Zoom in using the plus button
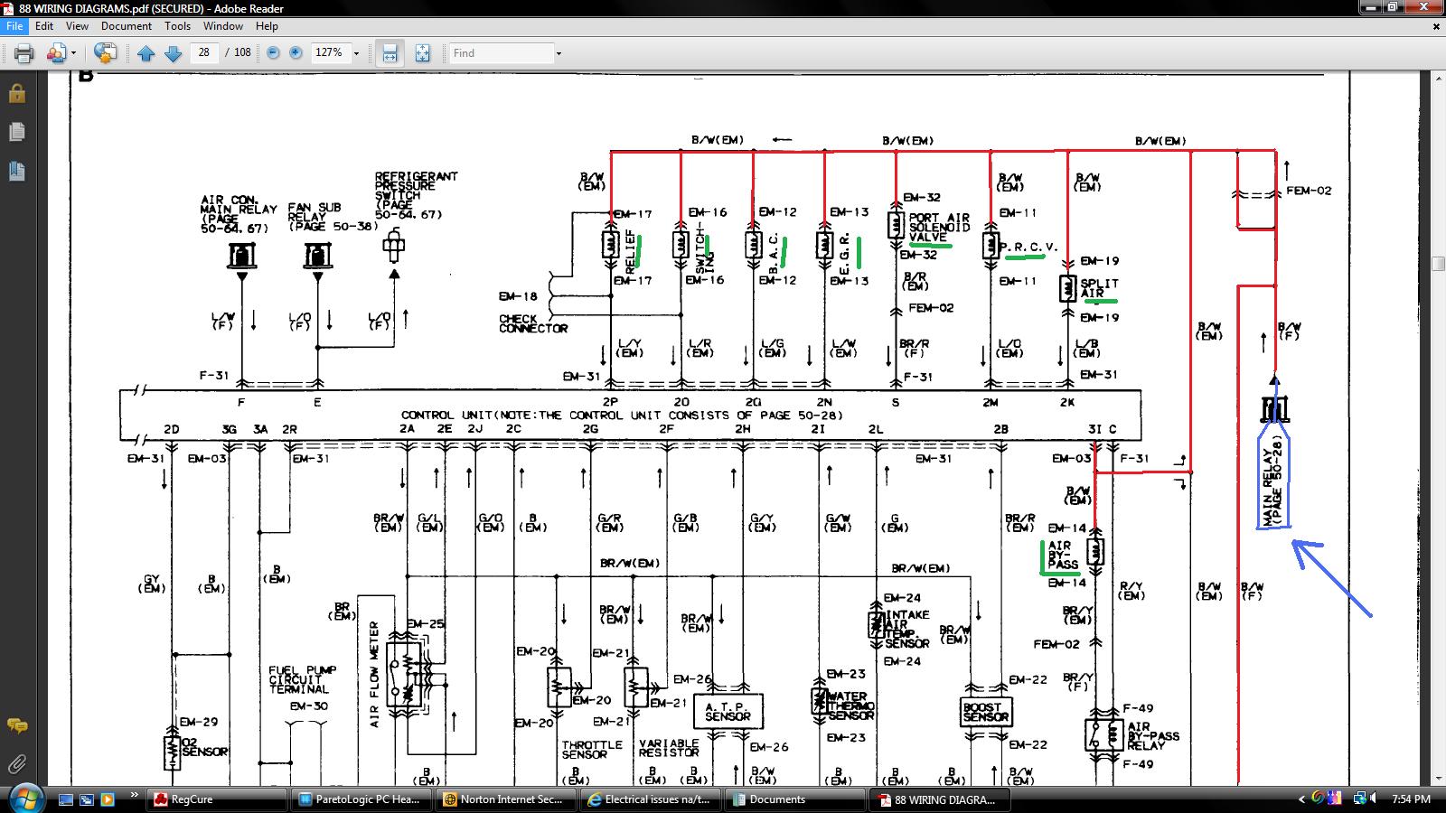Viewport: 1446px width, 813px height. [x=296, y=53]
